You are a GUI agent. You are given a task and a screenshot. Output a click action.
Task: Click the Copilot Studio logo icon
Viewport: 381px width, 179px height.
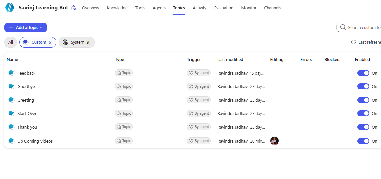[10, 8]
